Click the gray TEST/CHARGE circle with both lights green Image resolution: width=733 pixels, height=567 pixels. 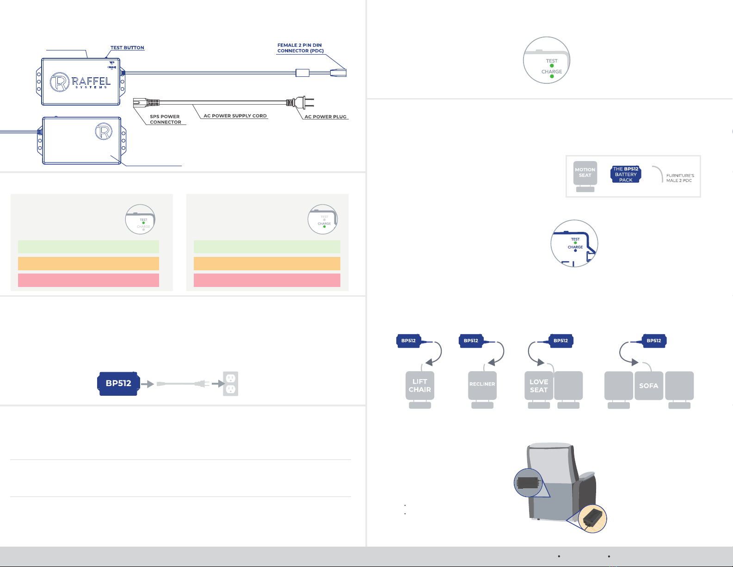(x=547, y=60)
